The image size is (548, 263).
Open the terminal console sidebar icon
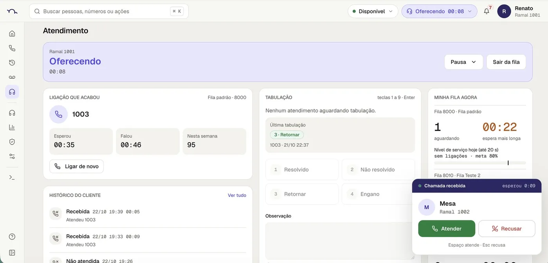[x=12, y=177]
